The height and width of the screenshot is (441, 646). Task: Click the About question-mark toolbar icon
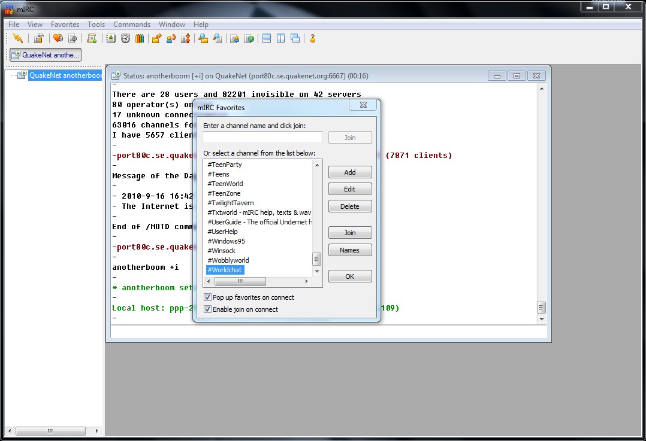coord(313,38)
